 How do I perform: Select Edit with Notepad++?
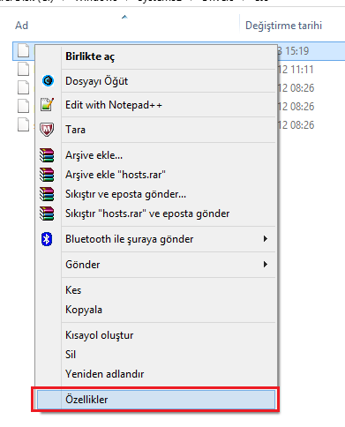click(x=156, y=105)
